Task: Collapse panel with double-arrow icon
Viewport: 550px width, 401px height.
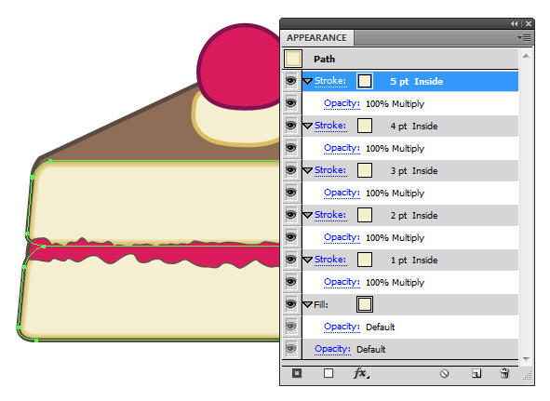Action: click(515, 24)
